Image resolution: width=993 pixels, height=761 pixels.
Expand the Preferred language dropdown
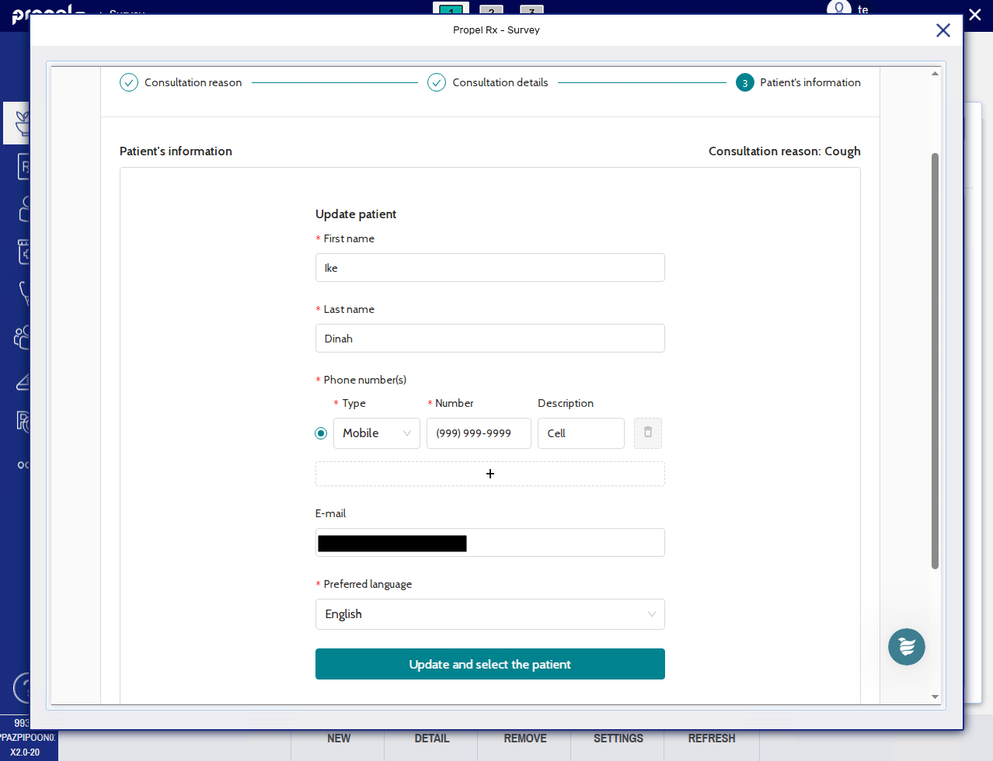pos(490,614)
